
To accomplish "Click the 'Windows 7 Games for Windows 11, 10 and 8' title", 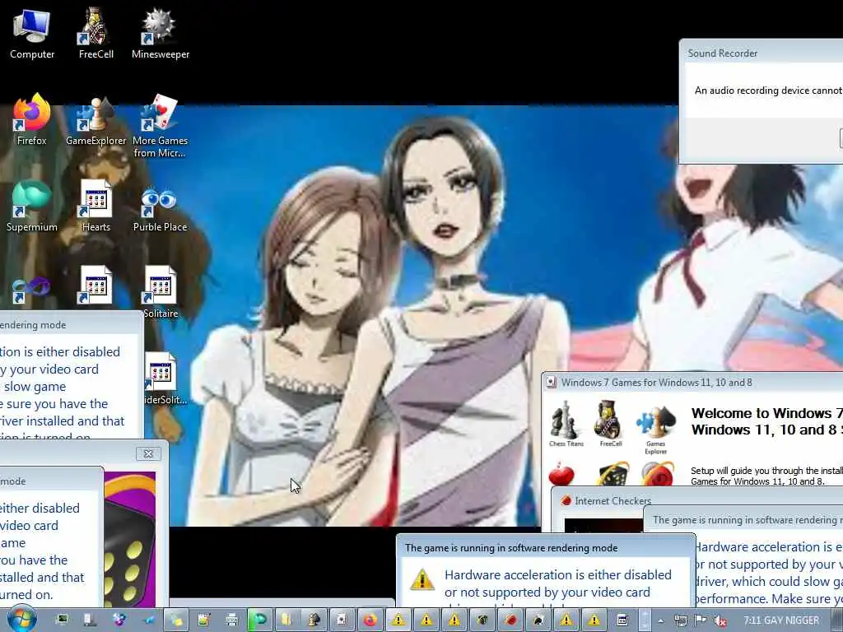I will [x=656, y=382].
